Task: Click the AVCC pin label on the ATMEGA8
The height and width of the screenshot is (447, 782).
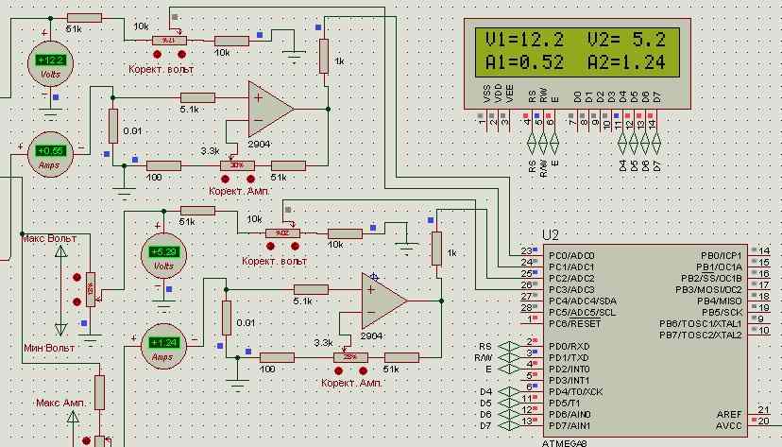Action: coord(728,425)
